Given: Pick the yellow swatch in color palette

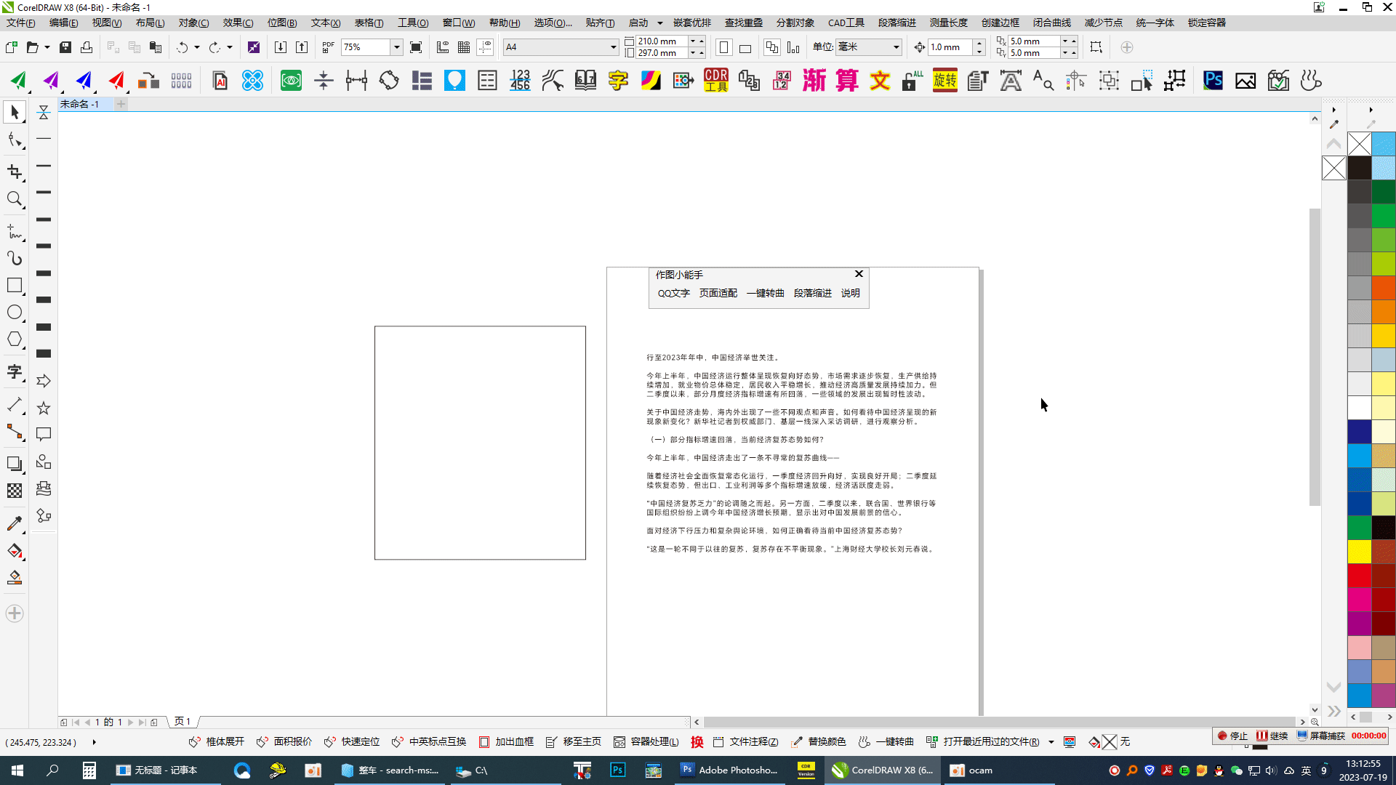Looking at the screenshot, I should (1358, 551).
